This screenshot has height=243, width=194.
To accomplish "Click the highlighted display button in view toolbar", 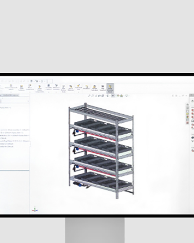I will [x=113, y=96].
